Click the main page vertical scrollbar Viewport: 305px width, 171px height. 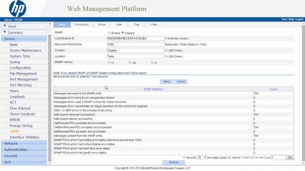pos(303,93)
